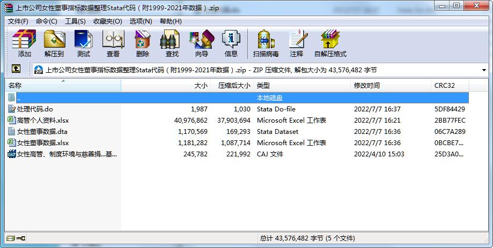The height and width of the screenshot is (248, 493).
Task: Go up one folder with arrow icon
Action: pyautogui.click(x=16, y=69)
